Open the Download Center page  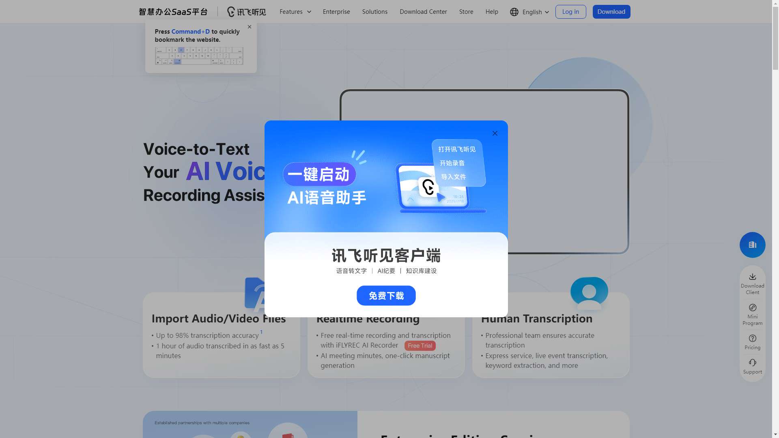pos(423,12)
